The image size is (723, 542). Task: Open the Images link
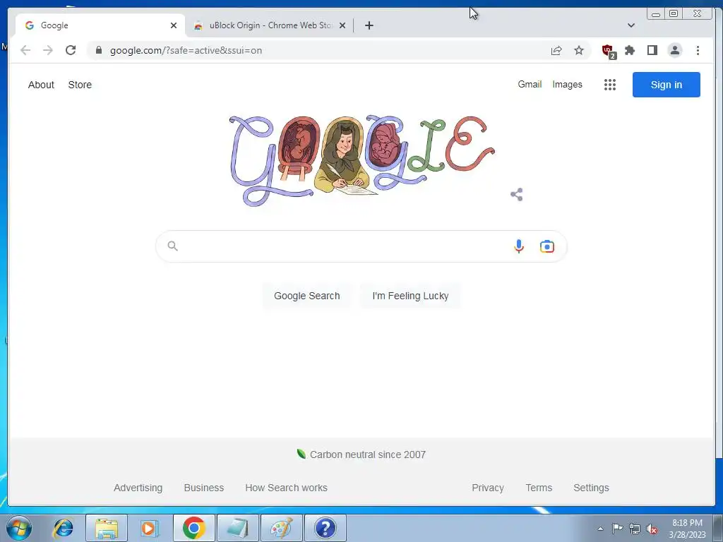point(567,85)
